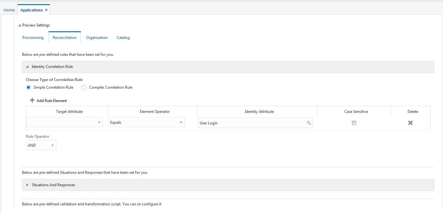Expand the Situations And Responses section
Viewport: 443px width, 213px height.
tap(27, 185)
